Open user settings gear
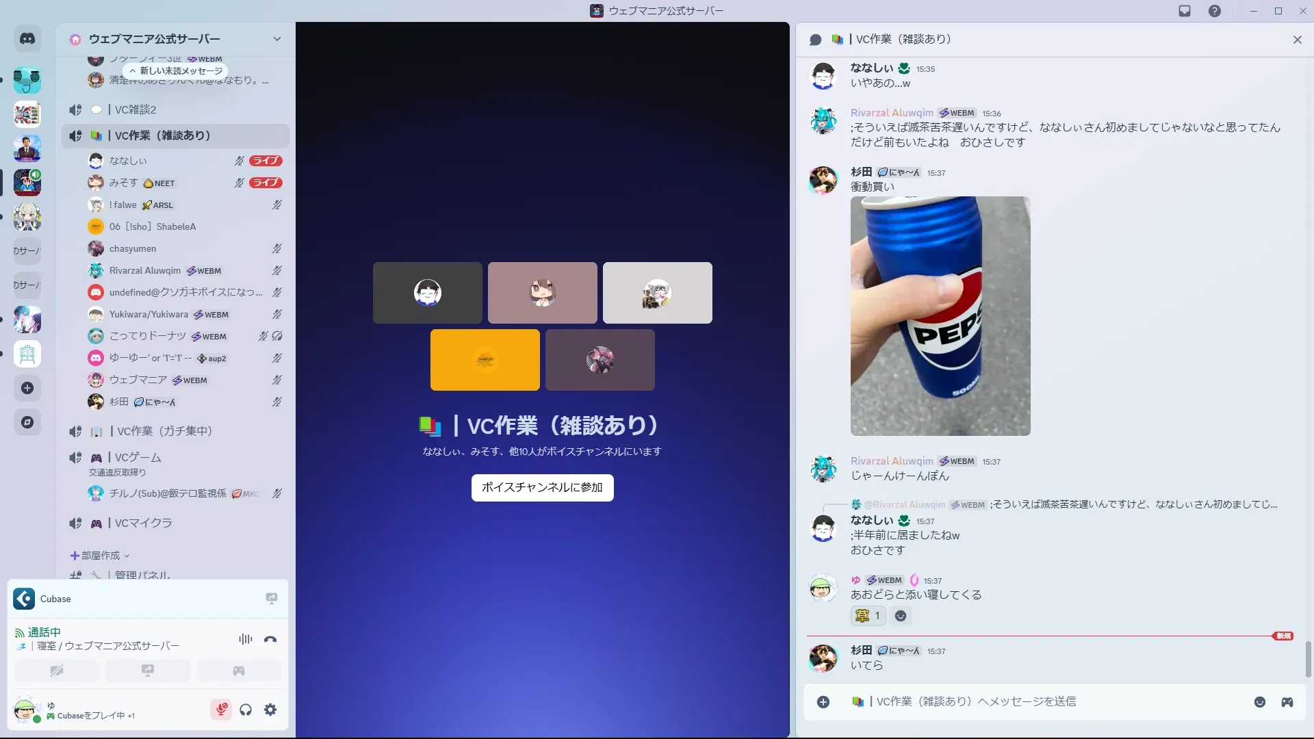1314x739 pixels. [270, 710]
